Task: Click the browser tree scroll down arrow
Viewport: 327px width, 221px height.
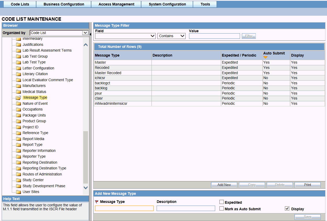Action: [x=86, y=187]
